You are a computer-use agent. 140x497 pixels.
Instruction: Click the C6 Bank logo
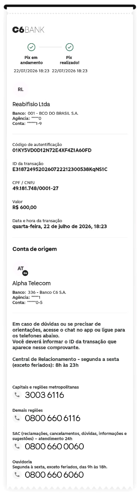28,30
